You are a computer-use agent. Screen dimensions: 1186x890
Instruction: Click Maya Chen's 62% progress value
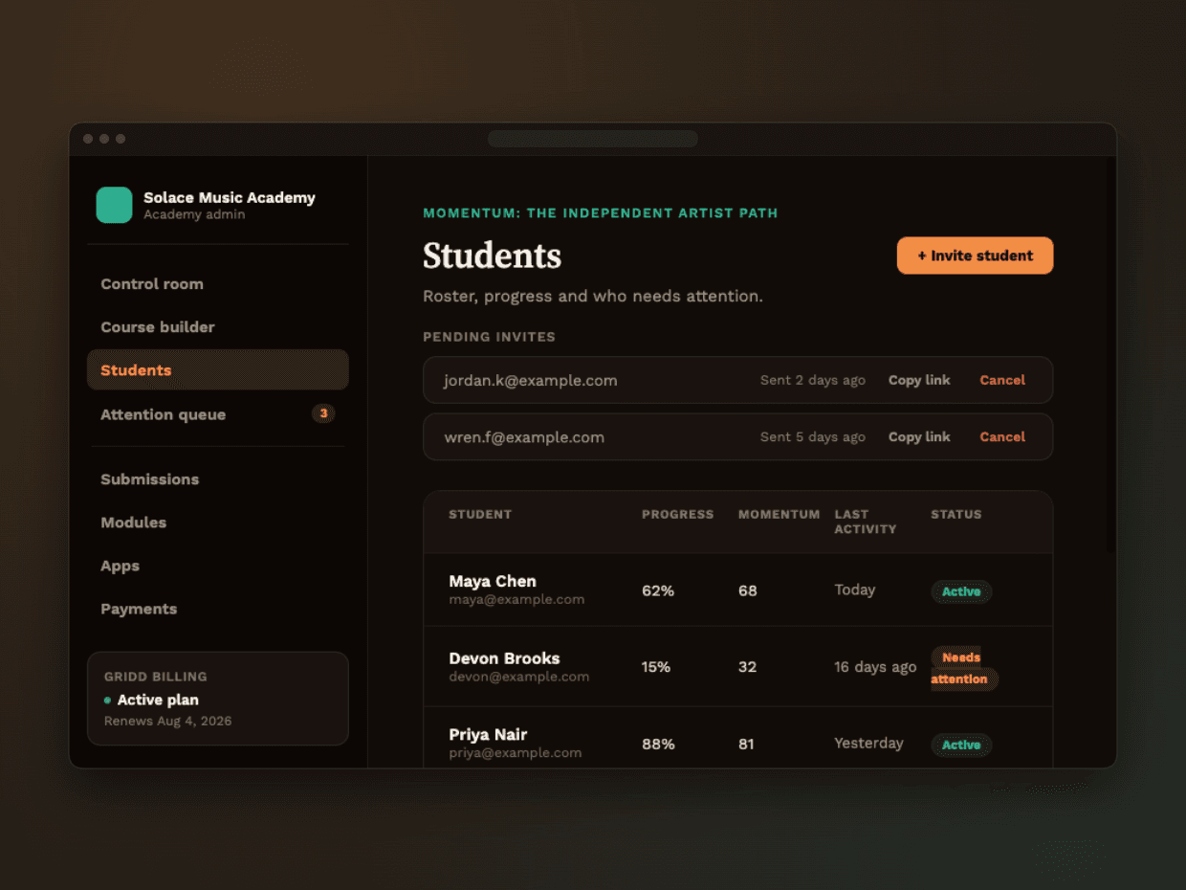(658, 590)
